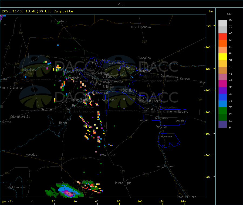Click the slate 5 dBZ legend swatch
This screenshot has width=243, height=205.
pyautogui.click(x=222, y=124)
